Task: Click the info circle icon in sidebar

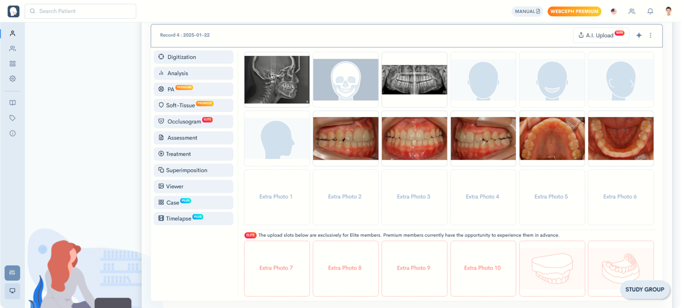Action: point(12,133)
